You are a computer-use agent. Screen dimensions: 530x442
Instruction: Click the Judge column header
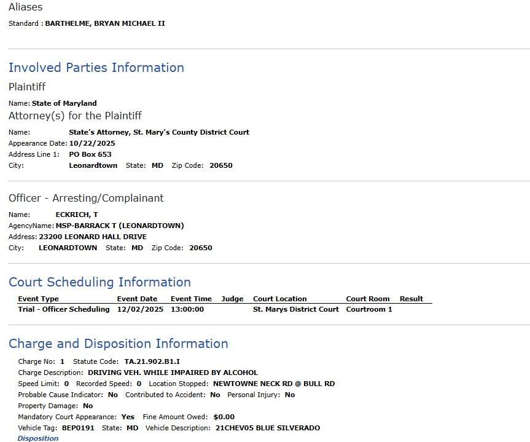click(x=232, y=299)
